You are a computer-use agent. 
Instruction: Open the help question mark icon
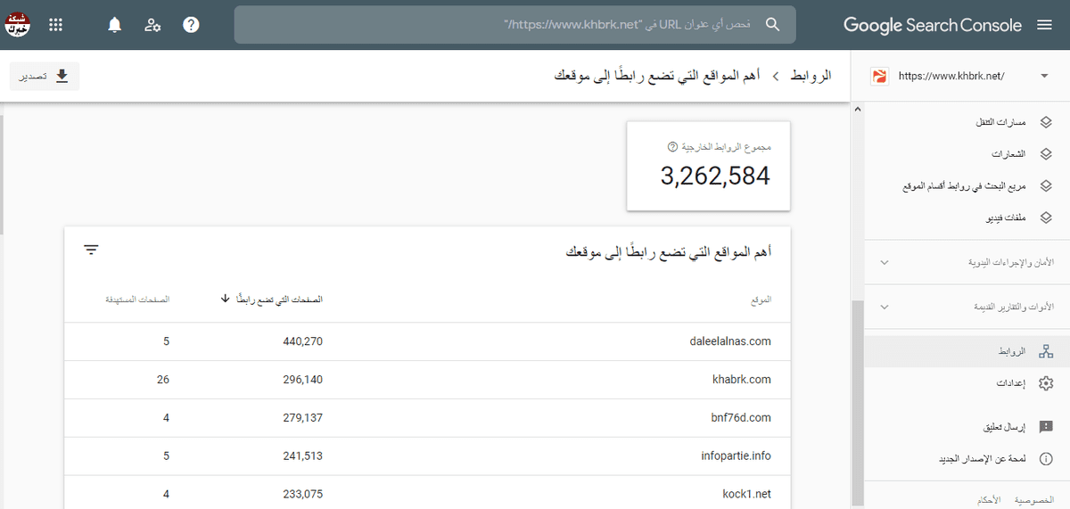191,25
